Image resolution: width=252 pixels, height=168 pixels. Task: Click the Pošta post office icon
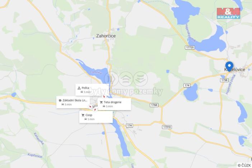coord(79,88)
